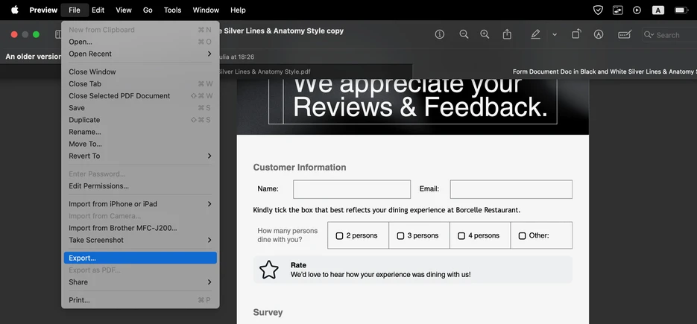This screenshot has height=324, width=697.
Task: Click the Zoom Out magnifier icon
Action: coord(464,34)
